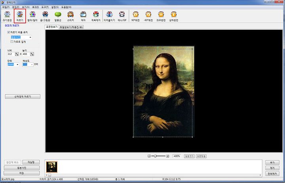
Task: Click the bottom-center crop selection handle
Action: [163, 137]
